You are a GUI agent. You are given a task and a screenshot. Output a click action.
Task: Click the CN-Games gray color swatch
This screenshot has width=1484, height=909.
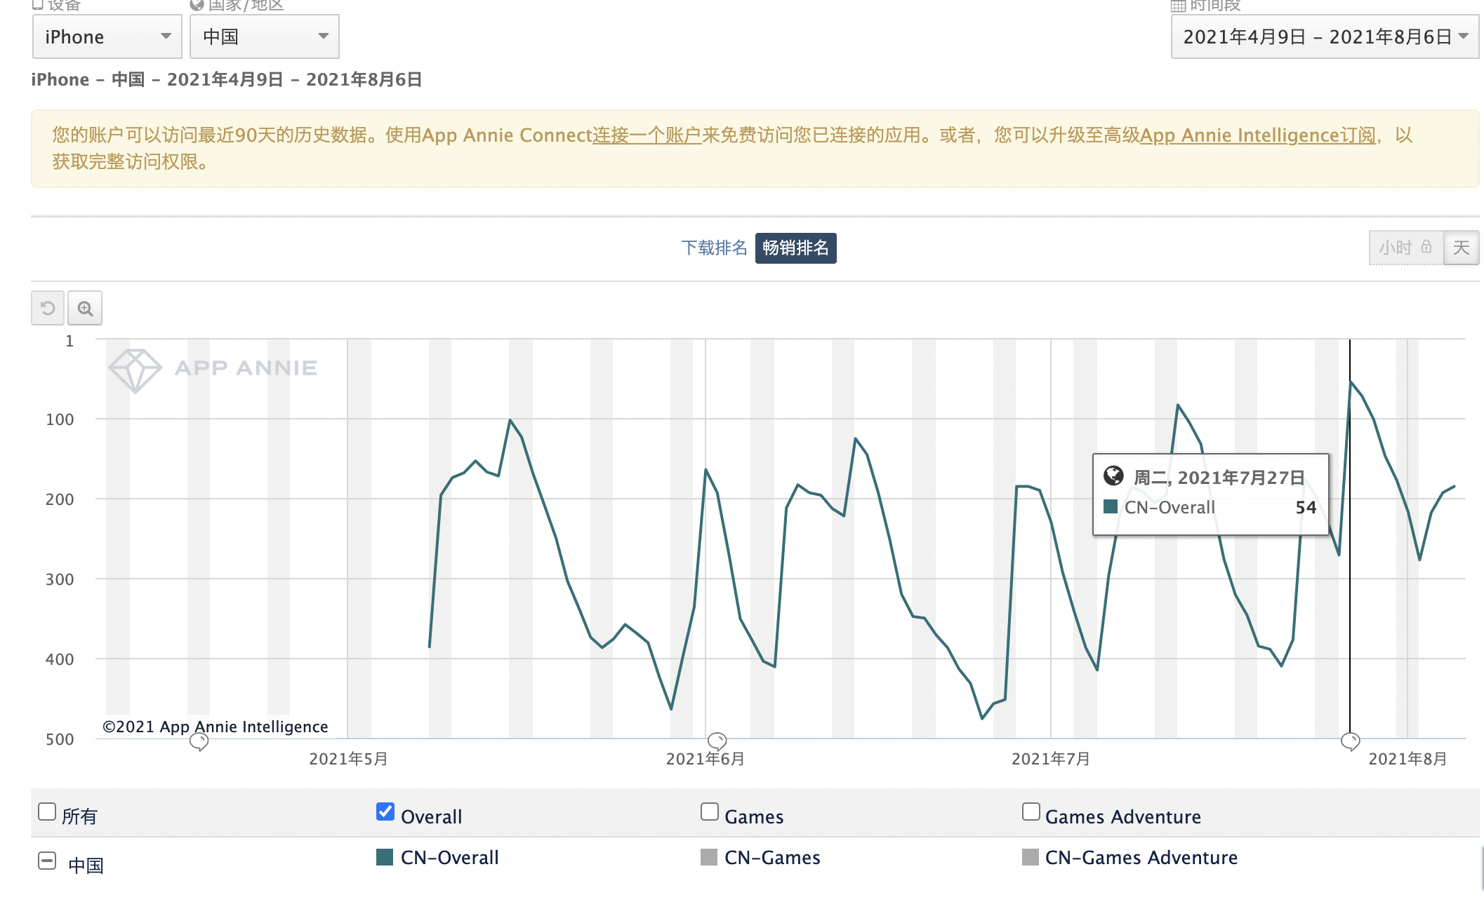709,857
